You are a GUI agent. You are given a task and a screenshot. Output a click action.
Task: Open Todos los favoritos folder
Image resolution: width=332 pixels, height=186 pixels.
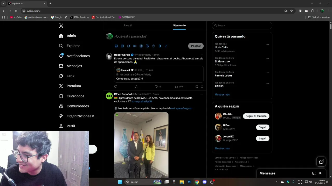pos(319,17)
